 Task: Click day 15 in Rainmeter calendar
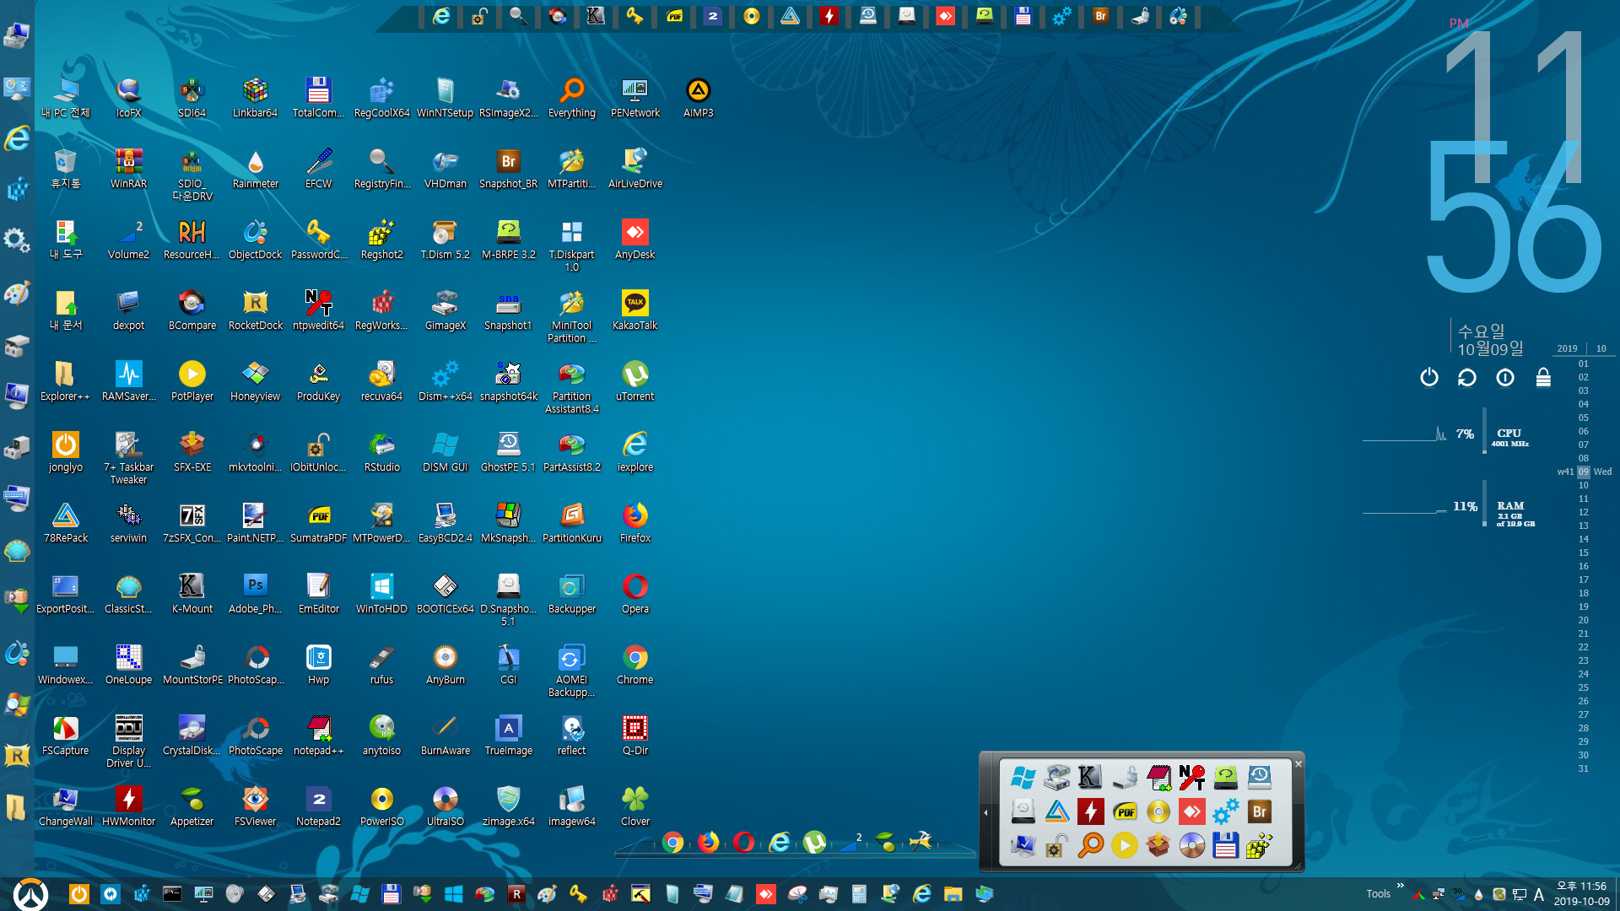(x=1584, y=553)
